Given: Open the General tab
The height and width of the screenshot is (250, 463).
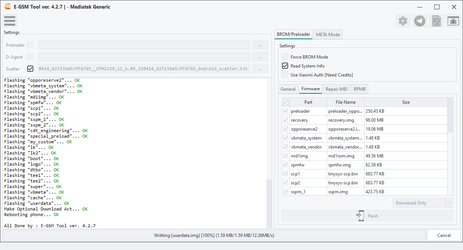Looking at the screenshot, I should 288,89.
